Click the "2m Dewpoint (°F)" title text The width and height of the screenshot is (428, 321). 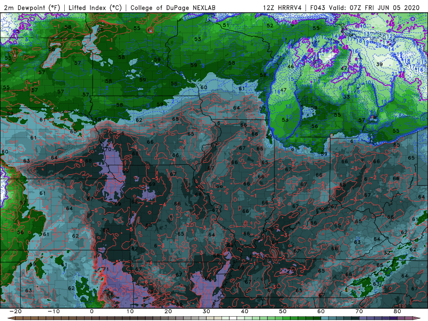tap(32, 7)
